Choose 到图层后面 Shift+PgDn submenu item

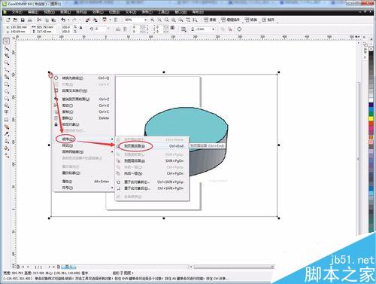152,160
